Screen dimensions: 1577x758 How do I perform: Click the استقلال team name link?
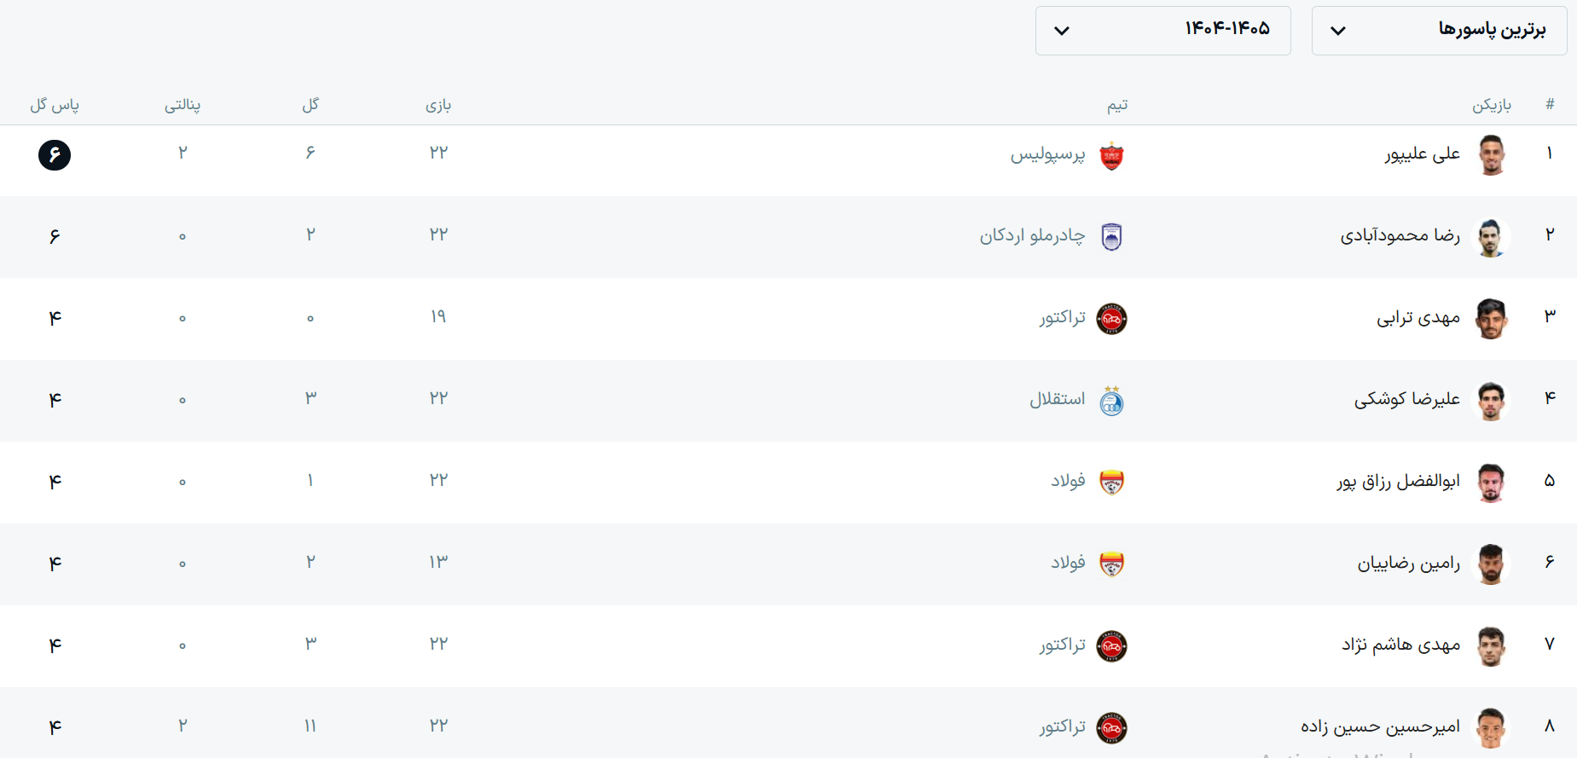tap(1057, 399)
